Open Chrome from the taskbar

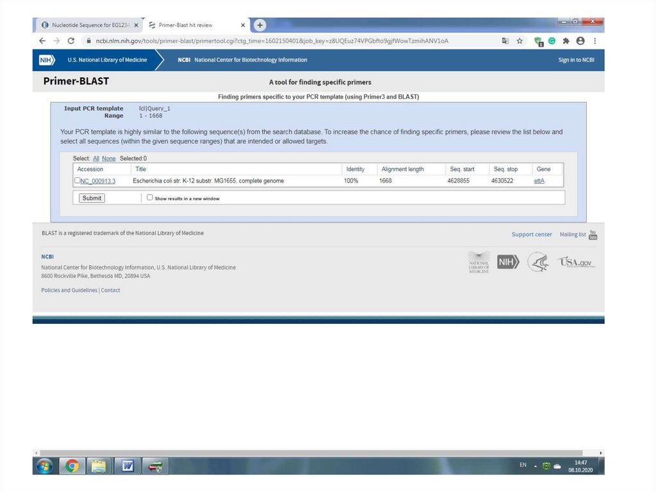click(x=72, y=466)
